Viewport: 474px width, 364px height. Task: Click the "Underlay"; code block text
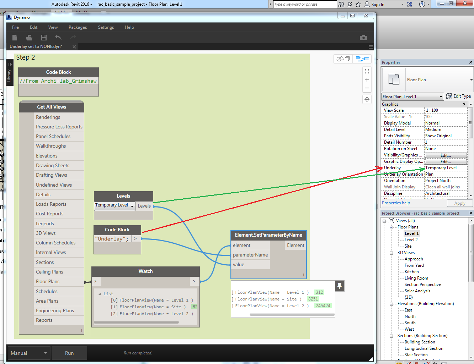pos(112,239)
